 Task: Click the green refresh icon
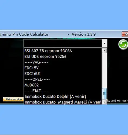123,44
